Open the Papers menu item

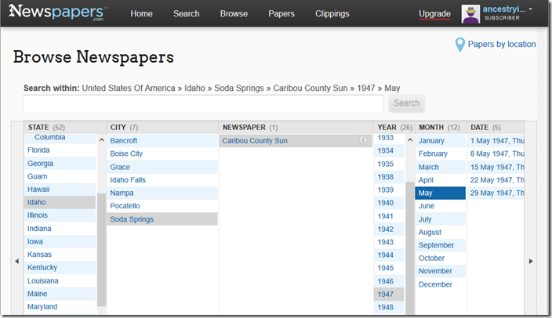click(x=281, y=14)
